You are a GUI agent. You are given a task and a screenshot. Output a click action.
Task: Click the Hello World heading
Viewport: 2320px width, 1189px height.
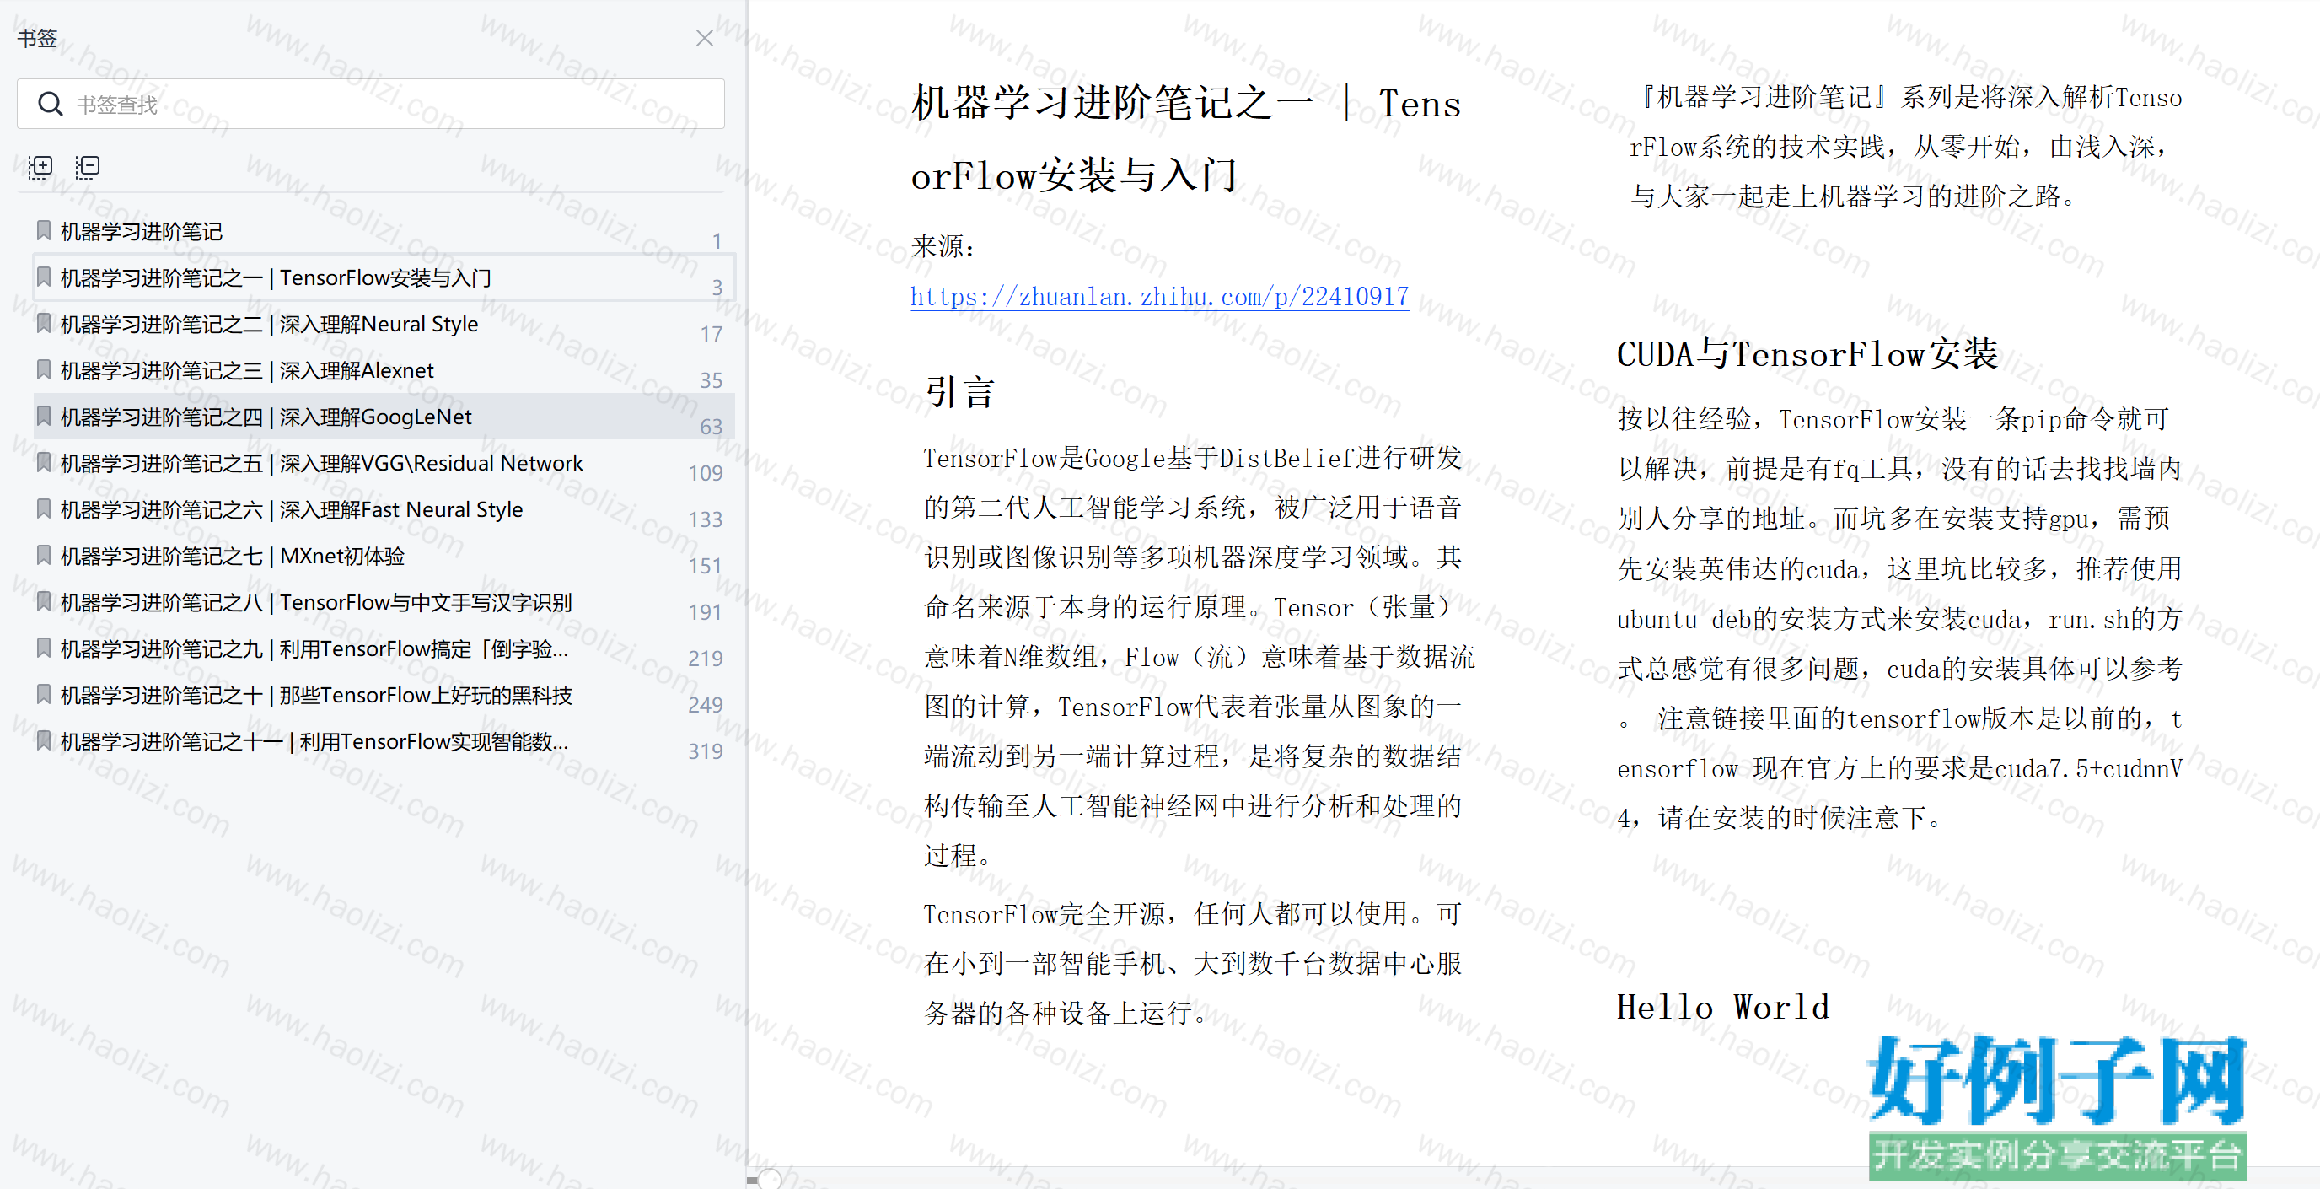[x=1723, y=1007]
